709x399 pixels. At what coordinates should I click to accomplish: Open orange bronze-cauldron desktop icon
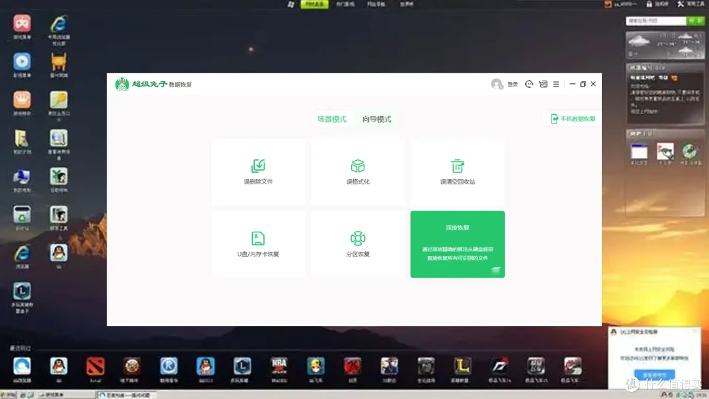tap(59, 62)
